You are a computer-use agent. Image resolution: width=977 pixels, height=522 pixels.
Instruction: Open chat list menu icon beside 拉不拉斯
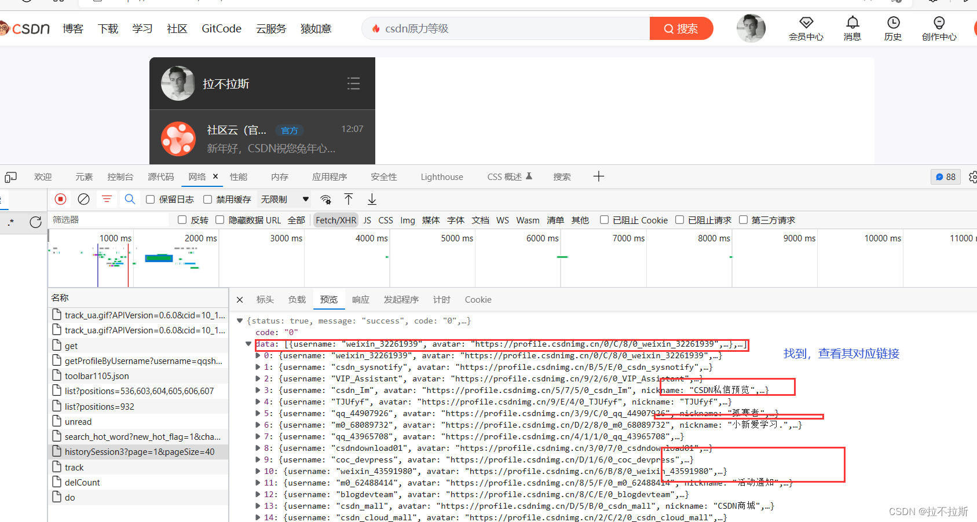(x=353, y=83)
